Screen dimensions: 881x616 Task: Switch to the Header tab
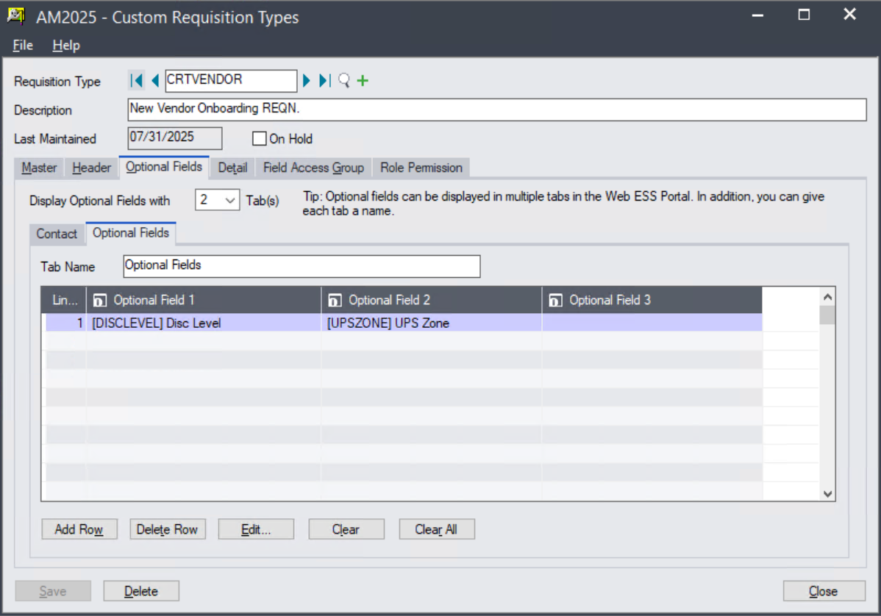point(92,168)
